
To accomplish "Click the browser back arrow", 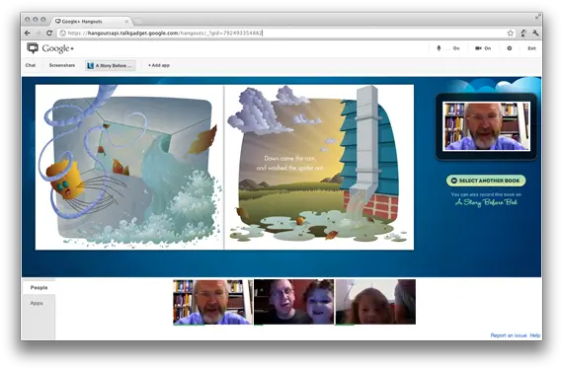I will [x=28, y=33].
